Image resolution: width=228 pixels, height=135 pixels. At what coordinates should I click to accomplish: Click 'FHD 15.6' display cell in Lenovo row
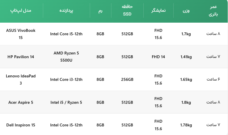(x=158, y=79)
